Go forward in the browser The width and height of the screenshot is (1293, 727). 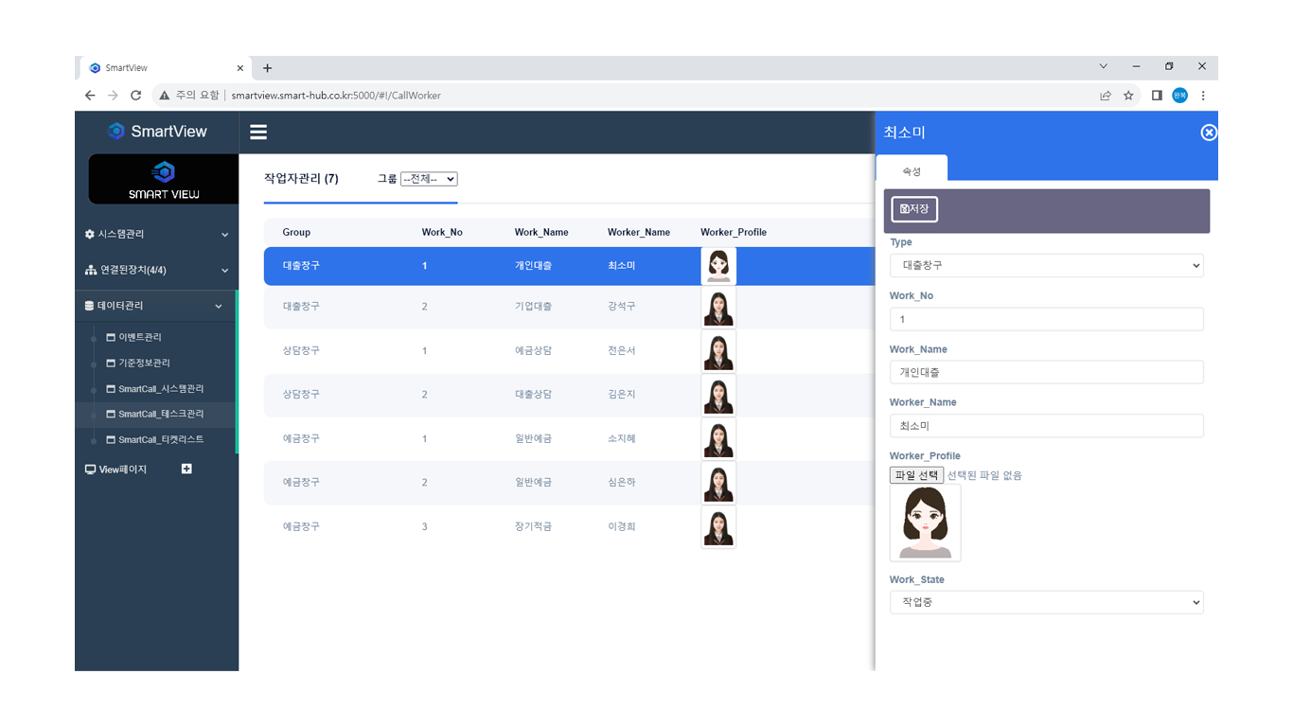[113, 96]
